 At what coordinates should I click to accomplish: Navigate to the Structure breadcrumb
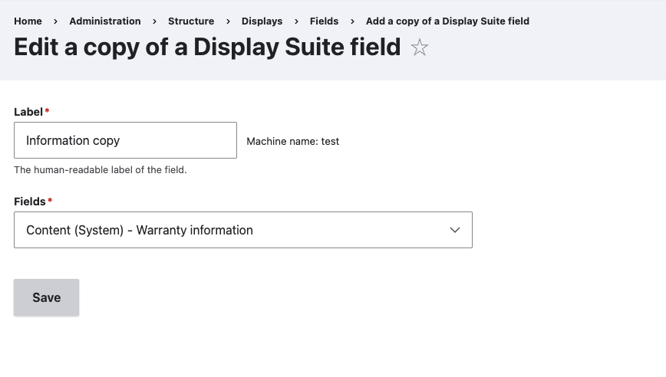(191, 21)
